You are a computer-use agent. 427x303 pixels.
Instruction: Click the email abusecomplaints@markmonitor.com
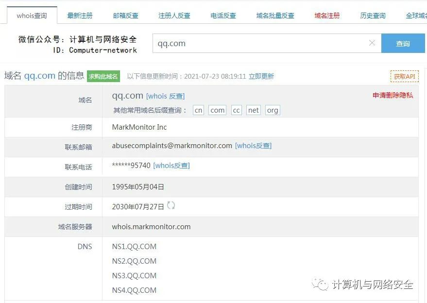172,146
